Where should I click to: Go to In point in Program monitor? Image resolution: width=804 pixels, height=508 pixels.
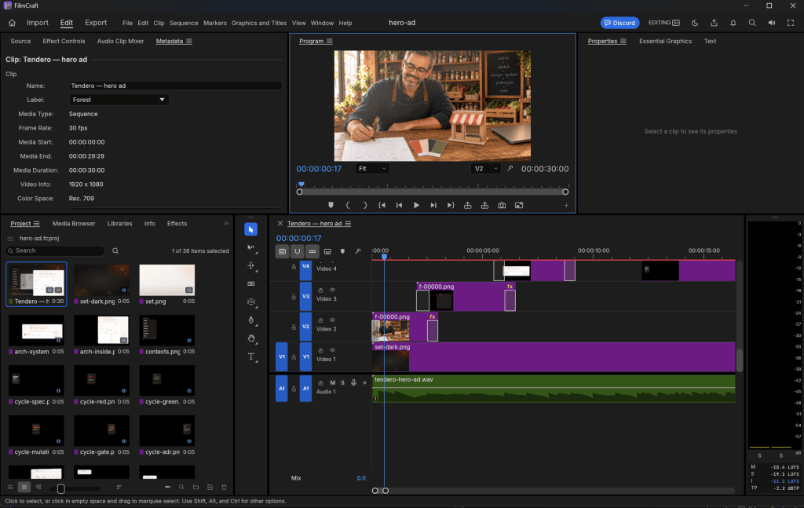(x=382, y=205)
